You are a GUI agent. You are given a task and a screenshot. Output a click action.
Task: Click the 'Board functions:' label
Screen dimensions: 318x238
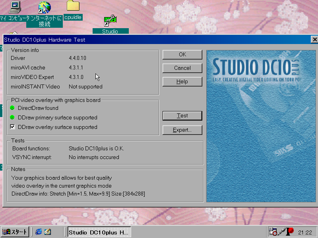point(31,148)
